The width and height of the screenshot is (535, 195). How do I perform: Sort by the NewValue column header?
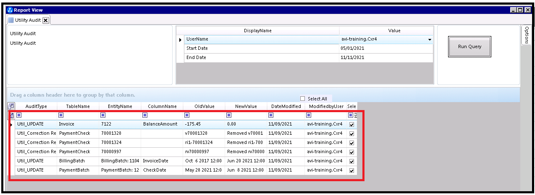pos(246,106)
